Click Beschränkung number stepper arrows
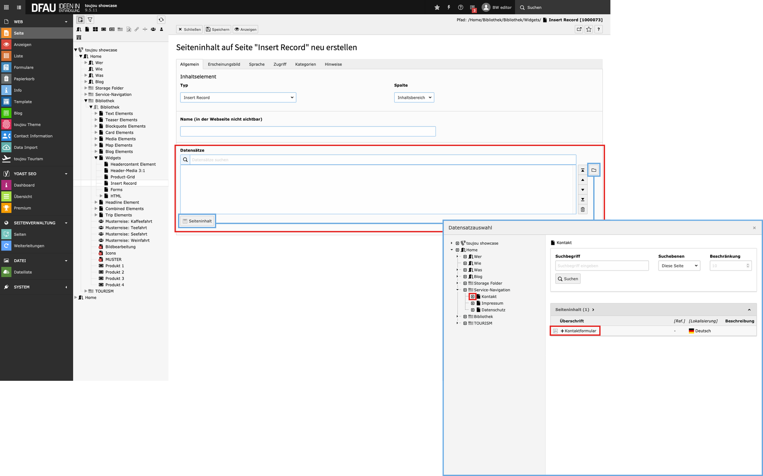The image size is (763, 476). pyautogui.click(x=748, y=266)
